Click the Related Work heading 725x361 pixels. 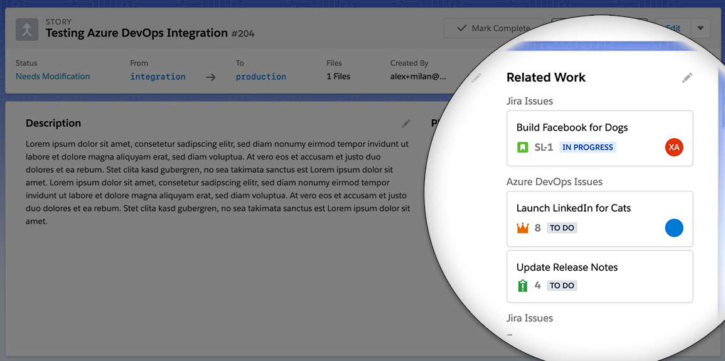546,77
